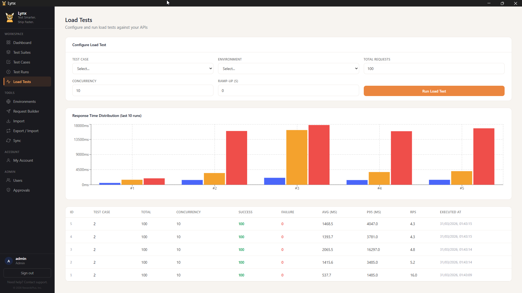Click the Users people icon
Screen dimensions: 522x293
pos(8,180)
